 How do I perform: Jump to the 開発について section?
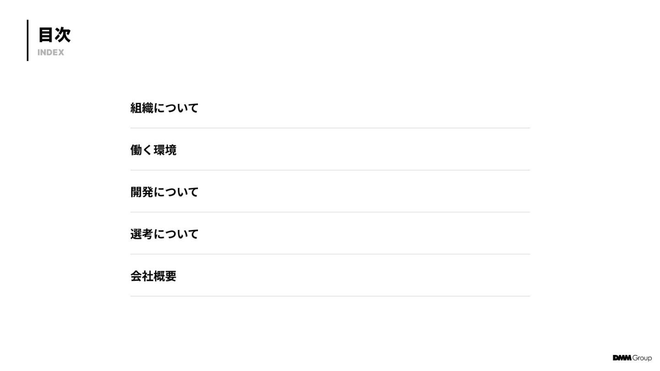[164, 192]
